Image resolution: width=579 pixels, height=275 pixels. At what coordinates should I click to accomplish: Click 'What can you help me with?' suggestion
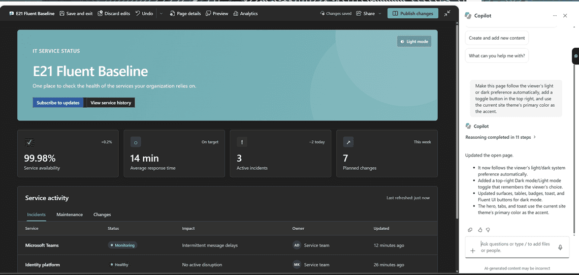(x=497, y=56)
